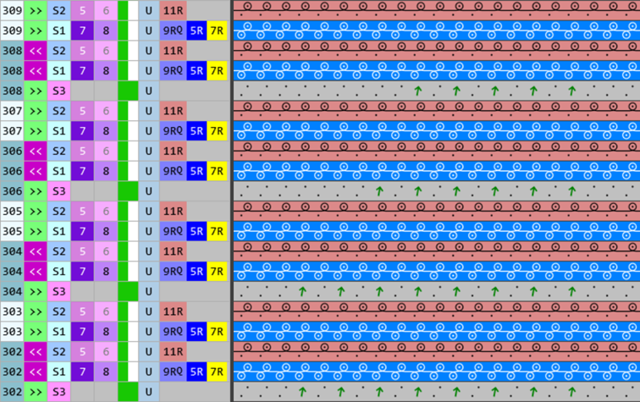Click the >> direction arrow in row 302 S3
Image resolution: width=640 pixels, height=402 pixels.
[x=36, y=392]
